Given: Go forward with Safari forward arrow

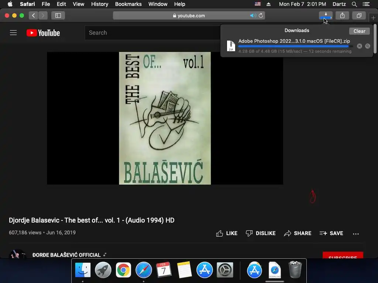Looking at the screenshot, I should [43, 15].
